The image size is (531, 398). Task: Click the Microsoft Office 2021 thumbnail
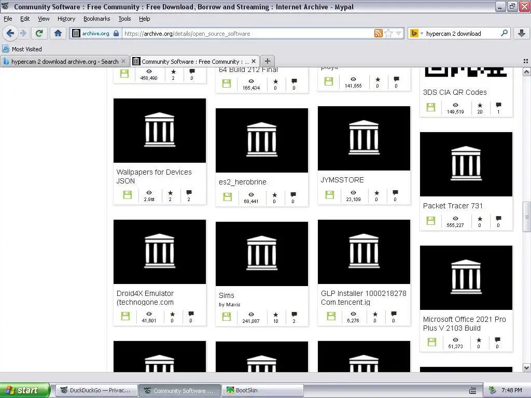pos(466,278)
